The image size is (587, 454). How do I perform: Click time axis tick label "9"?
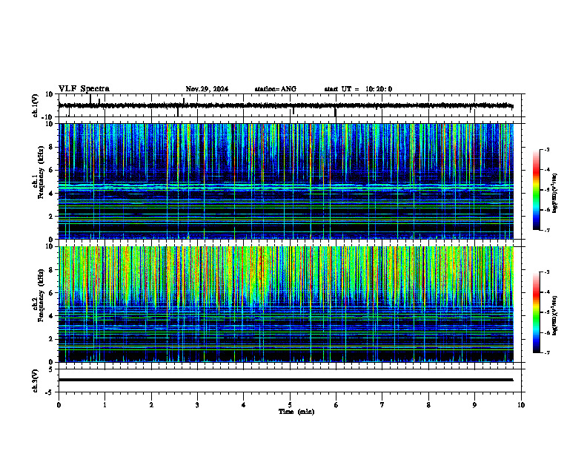474,405
